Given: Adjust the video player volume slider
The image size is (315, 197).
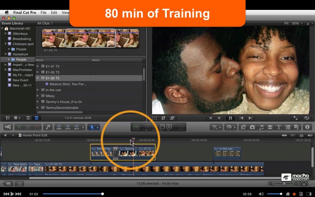Looking at the screenshot, I should tap(274, 194).
